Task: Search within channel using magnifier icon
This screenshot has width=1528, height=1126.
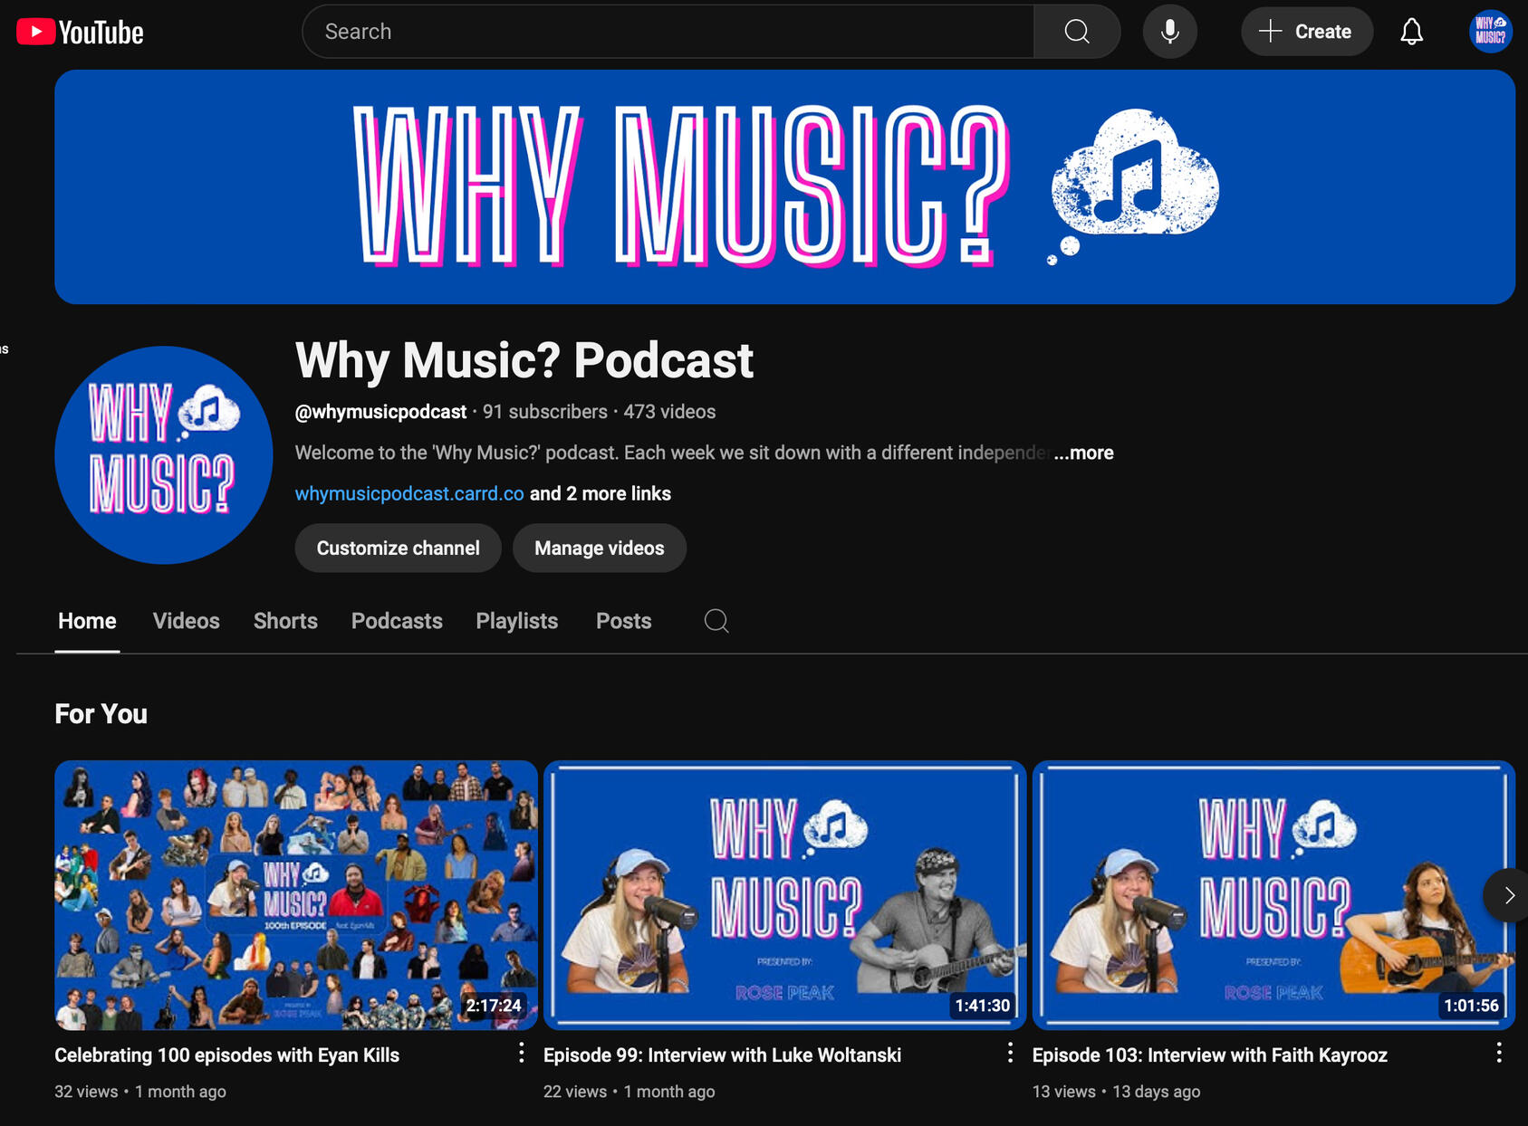Action: pos(716,621)
